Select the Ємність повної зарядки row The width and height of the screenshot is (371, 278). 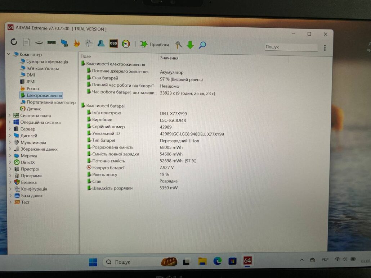(116, 154)
